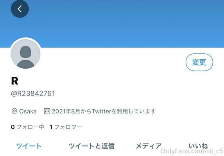
Task: Open the default gray profile avatar
Action: (x=25, y=54)
